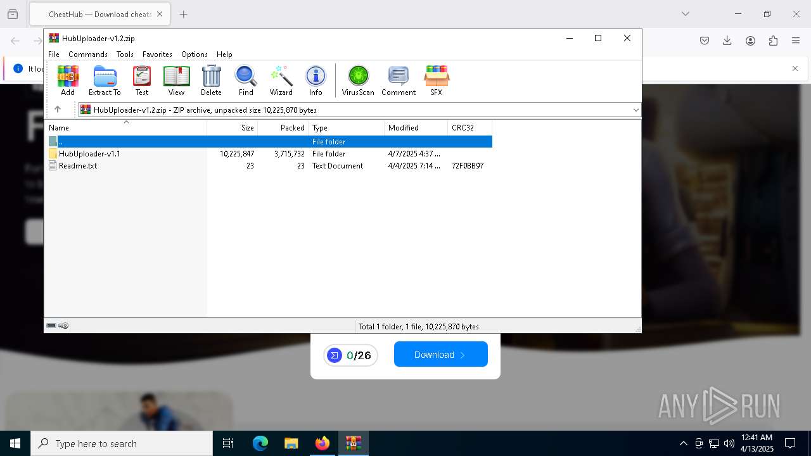Sort by the CRC32 column header
The image size is (811, 456).
coord(469,127)
